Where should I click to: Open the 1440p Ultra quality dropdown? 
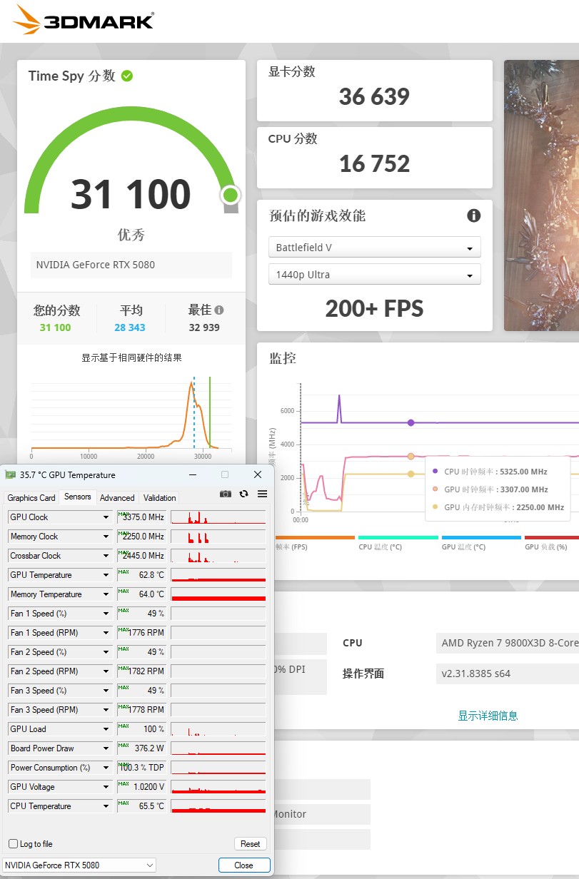pos(374,275)
